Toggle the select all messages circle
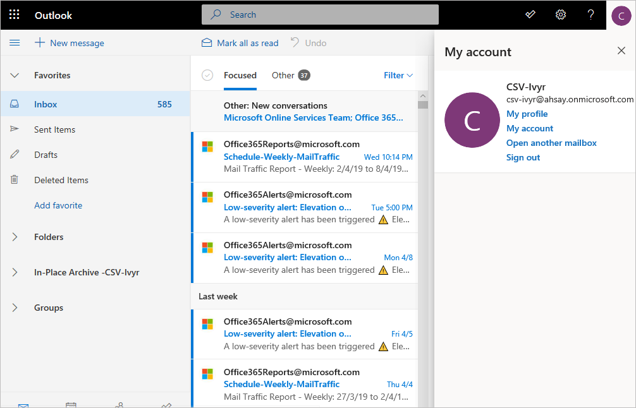This screenshot has height=408, width=636. tap(207, 75)
